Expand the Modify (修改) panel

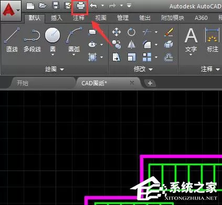pyautogui.click(x=143, y=70)
